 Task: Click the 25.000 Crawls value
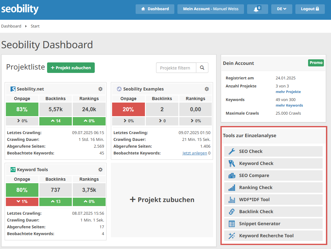288,113
